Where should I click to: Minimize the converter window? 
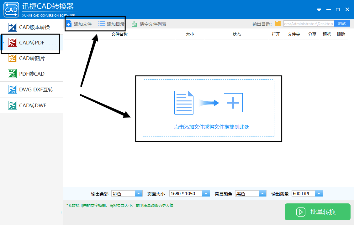329,9
